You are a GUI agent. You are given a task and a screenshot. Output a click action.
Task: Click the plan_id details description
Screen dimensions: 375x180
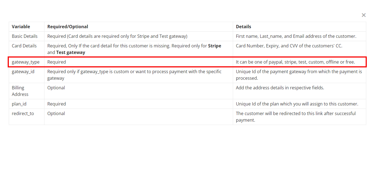point(297,104)
